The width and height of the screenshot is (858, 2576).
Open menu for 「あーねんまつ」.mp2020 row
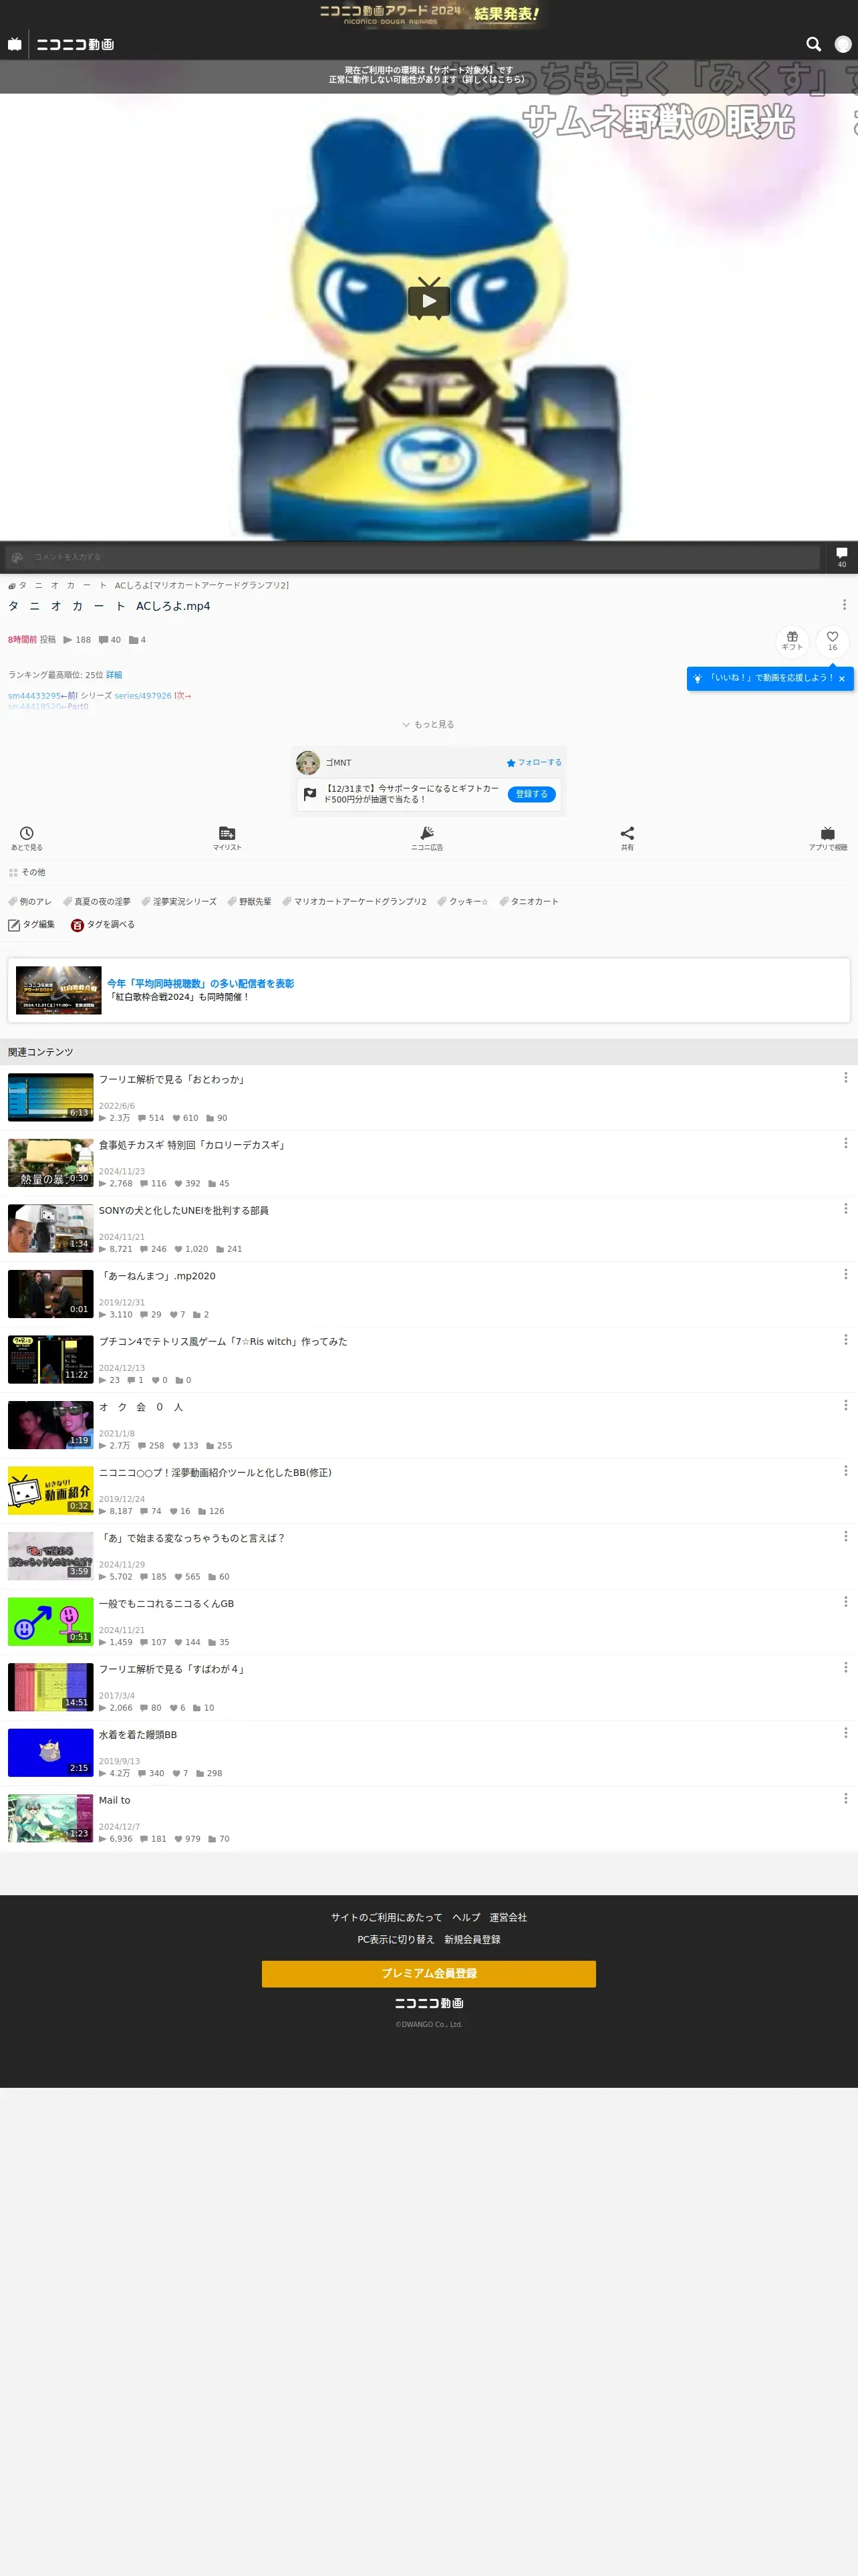pyautogui.click(x=845, y=1274)
